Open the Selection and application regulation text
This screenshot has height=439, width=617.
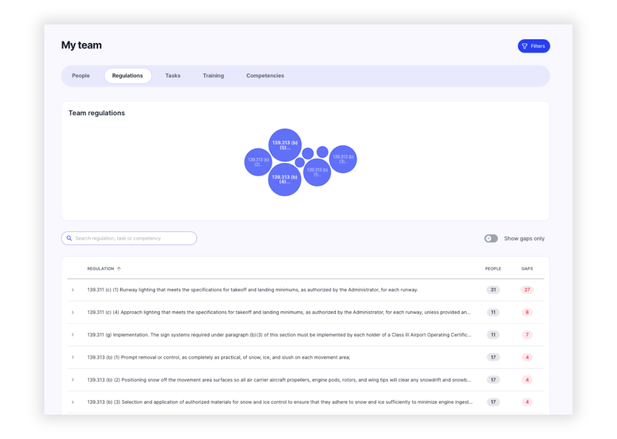(x=280, y=402)
